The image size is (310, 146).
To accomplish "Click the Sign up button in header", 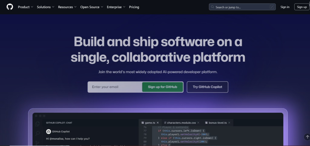I will 302,7.
